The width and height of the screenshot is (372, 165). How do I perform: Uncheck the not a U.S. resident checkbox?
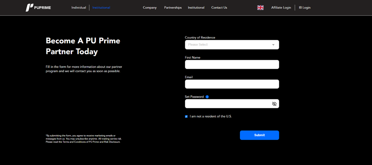186,116
